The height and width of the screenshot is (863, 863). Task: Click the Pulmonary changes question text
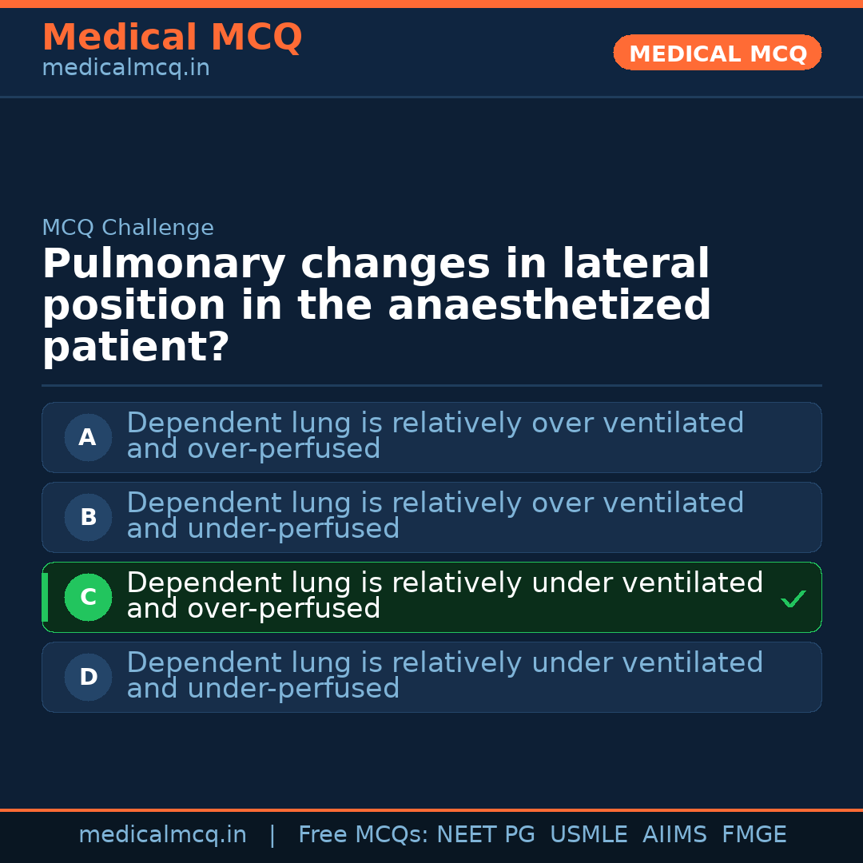[x=376, y=306]
